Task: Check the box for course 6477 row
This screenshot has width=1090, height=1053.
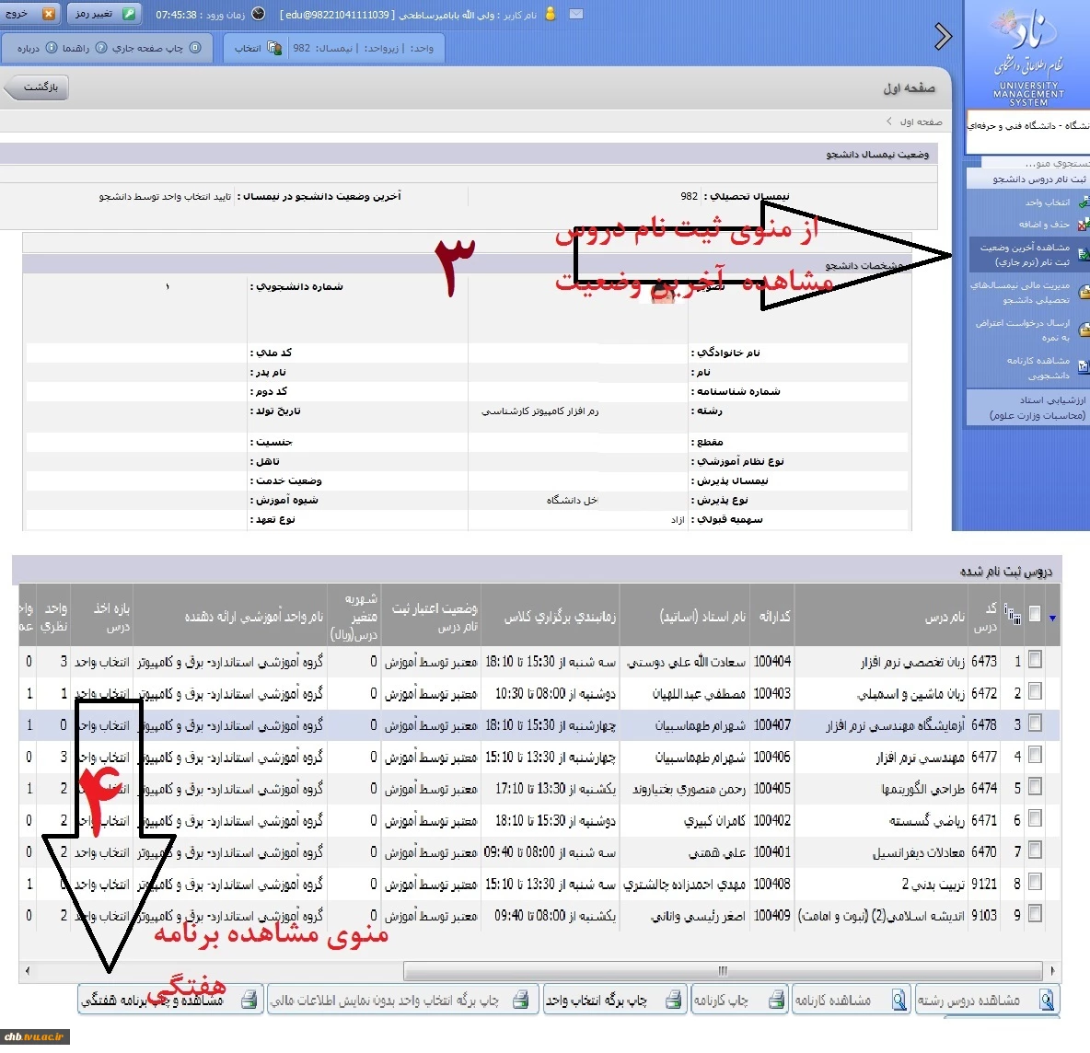Action: (x=1035, y=755)
